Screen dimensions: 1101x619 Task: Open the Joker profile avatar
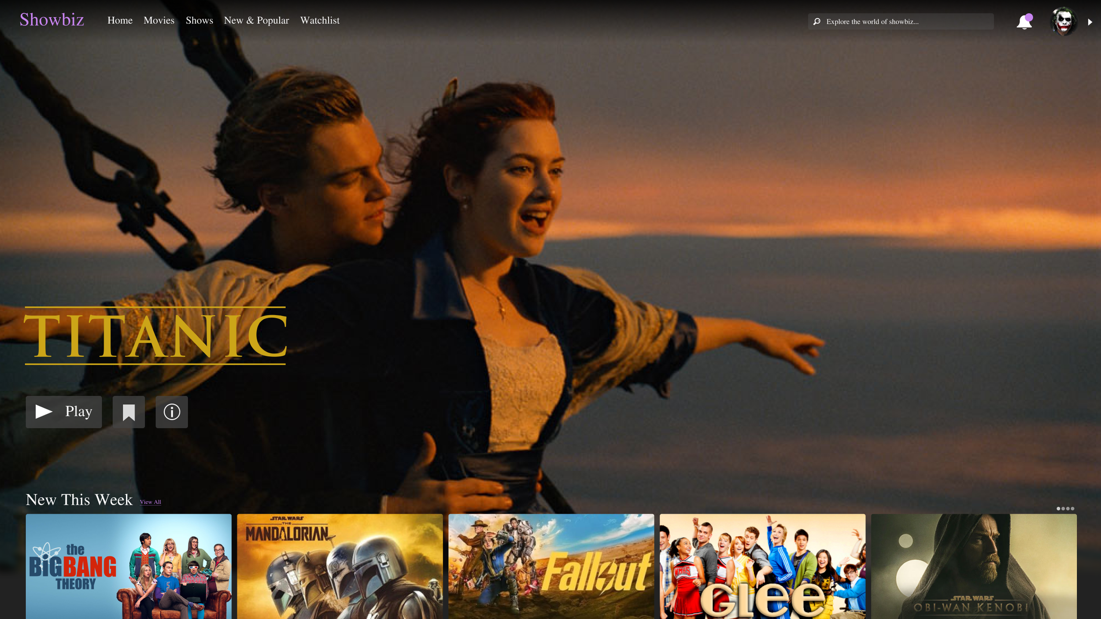(1063, 21)
